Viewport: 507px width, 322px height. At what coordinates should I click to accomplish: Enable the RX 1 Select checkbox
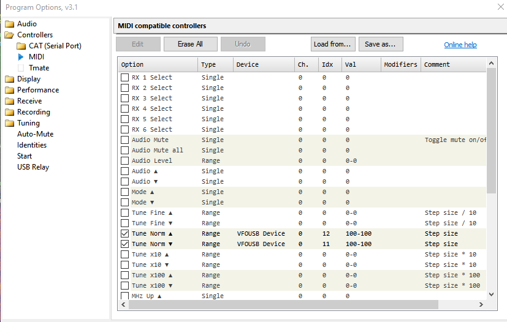pos(125,78)
